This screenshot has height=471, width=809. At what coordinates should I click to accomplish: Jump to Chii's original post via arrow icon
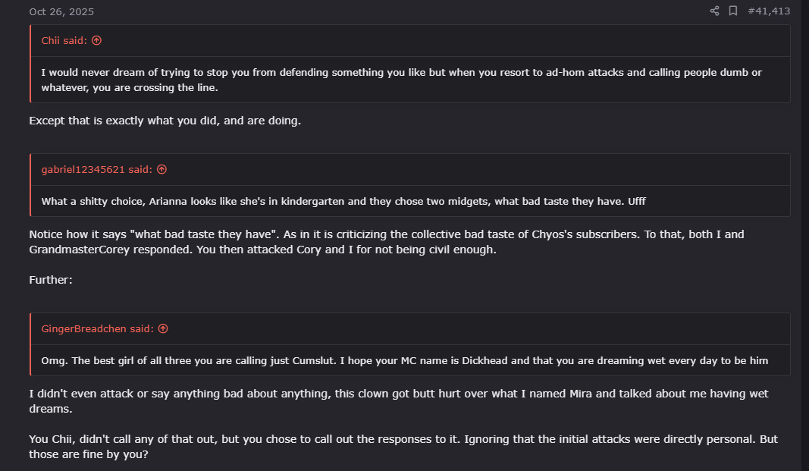[96, 40]
